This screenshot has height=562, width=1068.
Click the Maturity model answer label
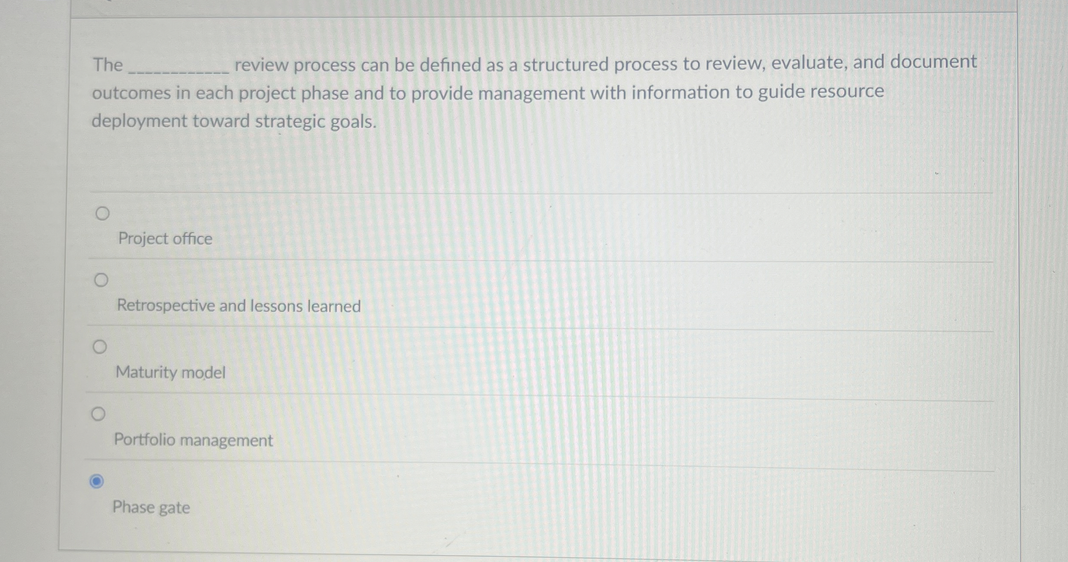tap(170, 372)
